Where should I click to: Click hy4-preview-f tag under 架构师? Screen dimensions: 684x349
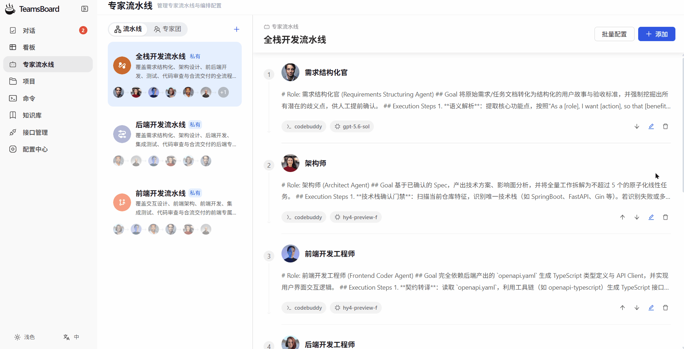coord(356,217)
